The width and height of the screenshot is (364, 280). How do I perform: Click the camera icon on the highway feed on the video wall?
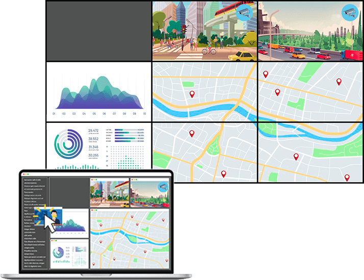pos(350,13)
